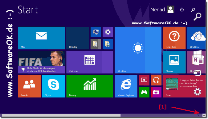208x119 pixels.
Task: Launch the This PC computer tile
Action: tap(96, 32)
